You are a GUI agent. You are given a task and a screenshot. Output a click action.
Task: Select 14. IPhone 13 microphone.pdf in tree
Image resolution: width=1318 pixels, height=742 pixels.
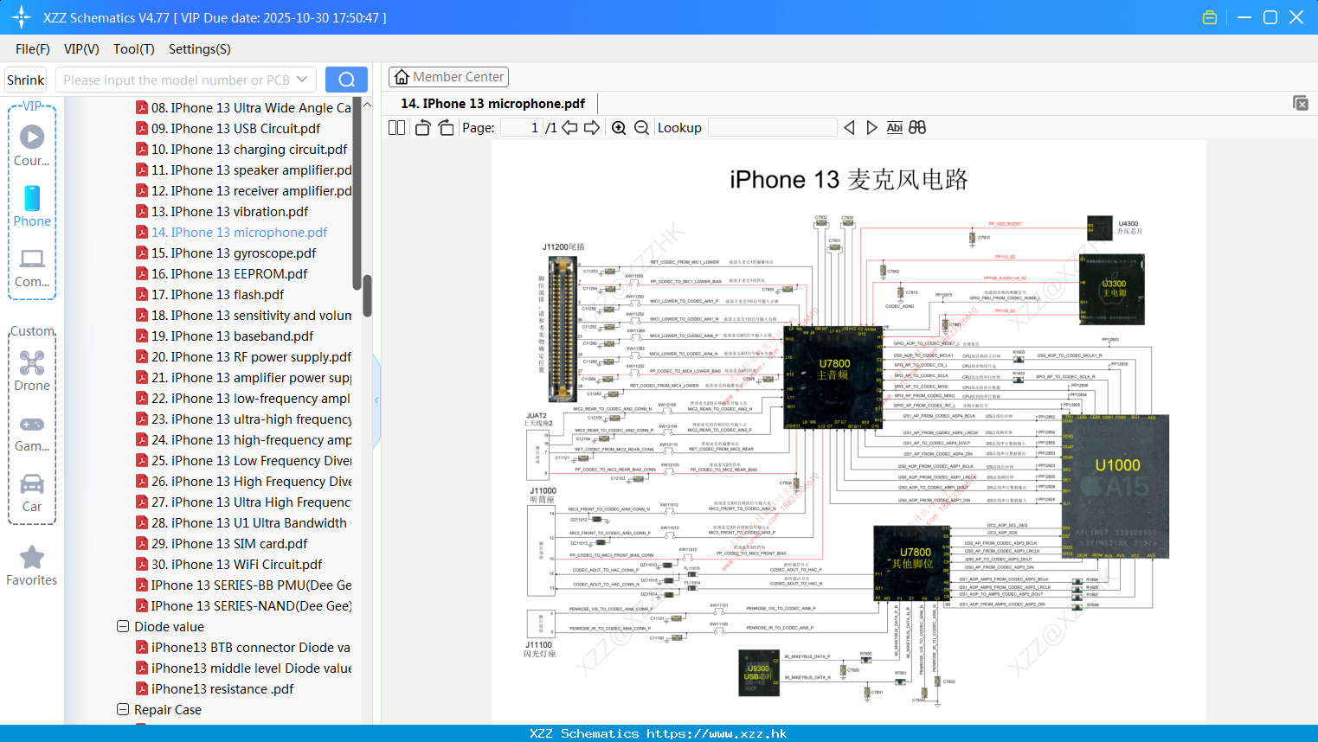point(240,233)
